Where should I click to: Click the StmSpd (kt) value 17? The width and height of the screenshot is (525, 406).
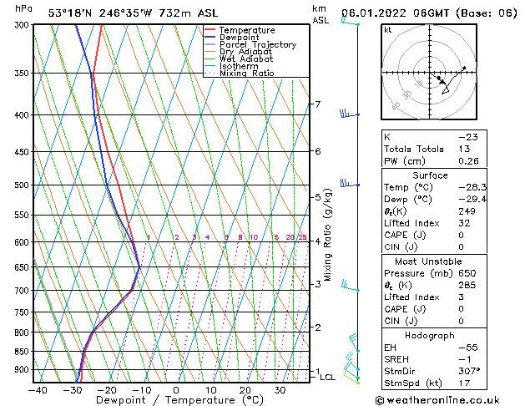pos(464,383)
